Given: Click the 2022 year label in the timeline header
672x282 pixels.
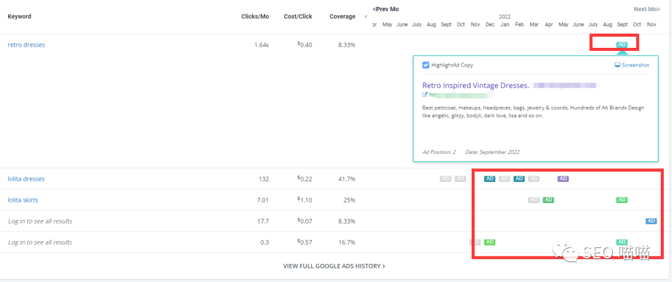Looking at the screenshot, I should [x=505, y=17].
